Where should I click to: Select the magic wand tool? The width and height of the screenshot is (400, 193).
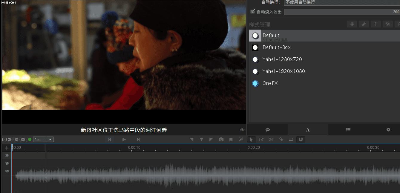tap(241, 140)
